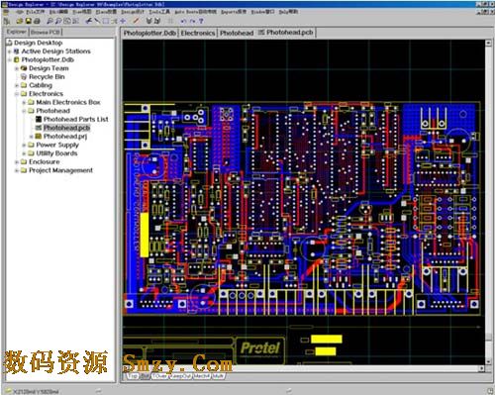Collapse the Electronics folder node
The height and width of the screenshot is (395, 495).
pyautogui.click(x=17, y=94)
